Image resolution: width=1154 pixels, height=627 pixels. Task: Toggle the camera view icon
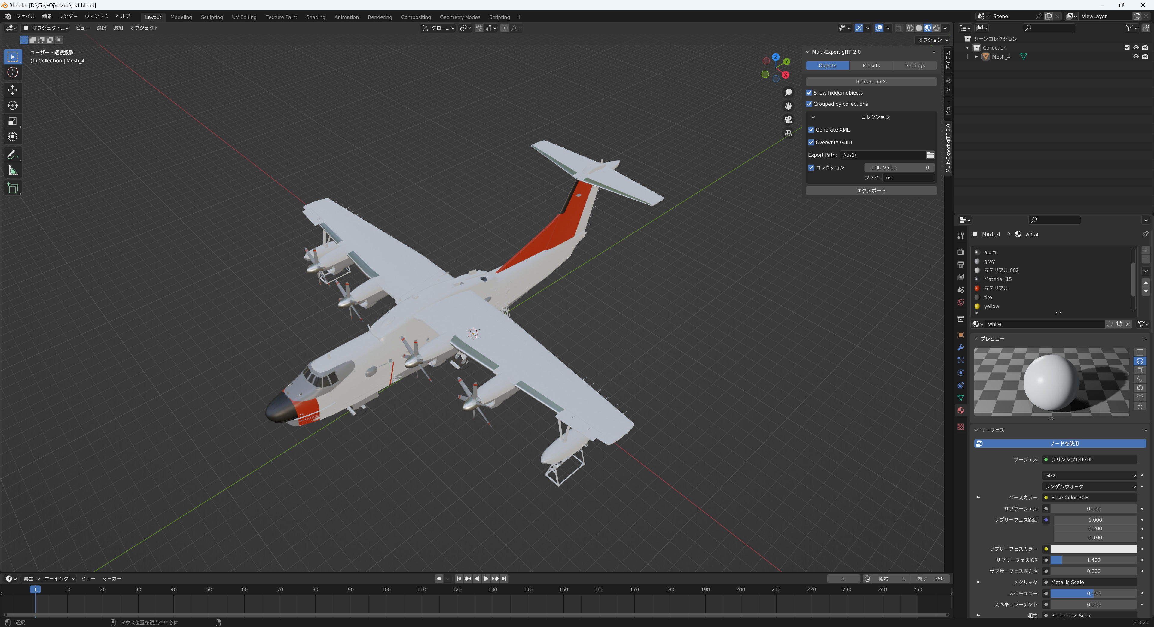tap(788, 120)
